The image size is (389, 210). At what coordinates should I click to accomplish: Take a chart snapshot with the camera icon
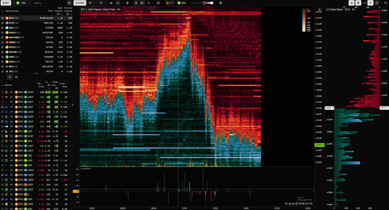coord(351,3)
